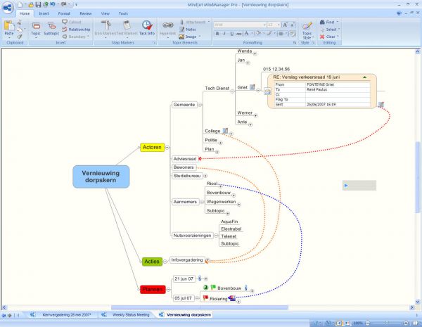Click the email icon beside Verslag note
The image size is (422, 327).
point(267,91)
